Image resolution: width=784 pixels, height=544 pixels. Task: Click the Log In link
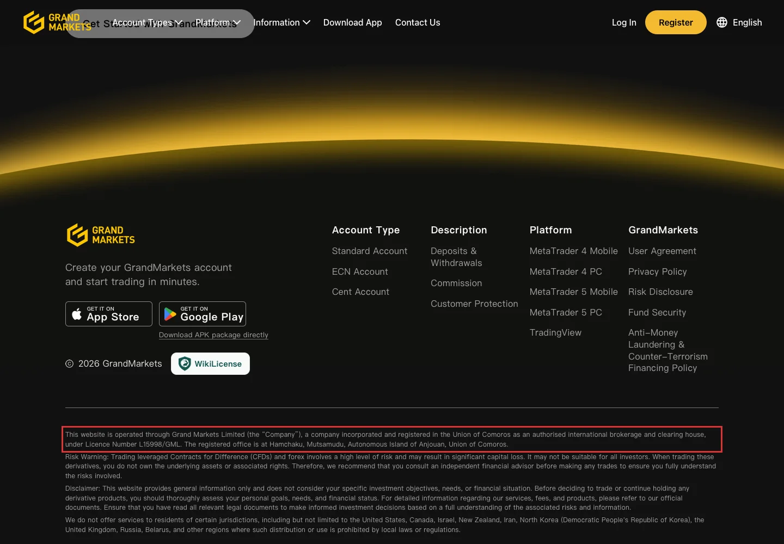[624, 22]
